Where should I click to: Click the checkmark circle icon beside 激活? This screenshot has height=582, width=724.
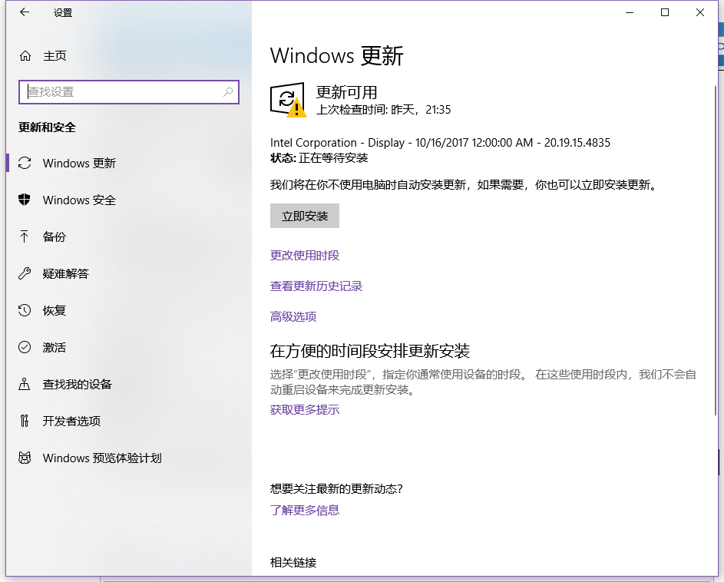[25, 347]
